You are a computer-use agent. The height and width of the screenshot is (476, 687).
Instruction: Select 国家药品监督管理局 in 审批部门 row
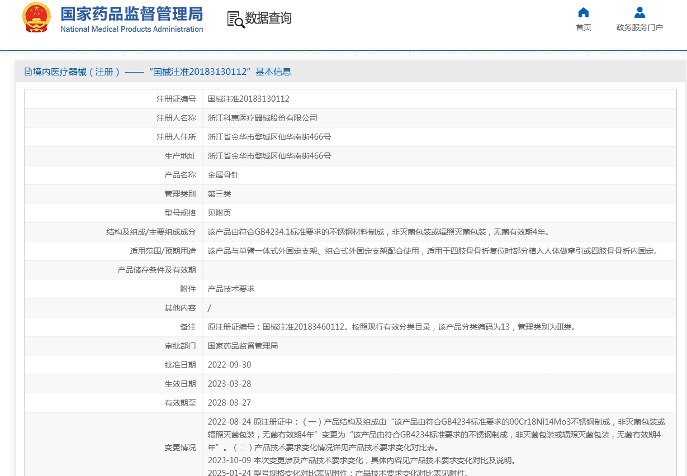pos(243,346)
